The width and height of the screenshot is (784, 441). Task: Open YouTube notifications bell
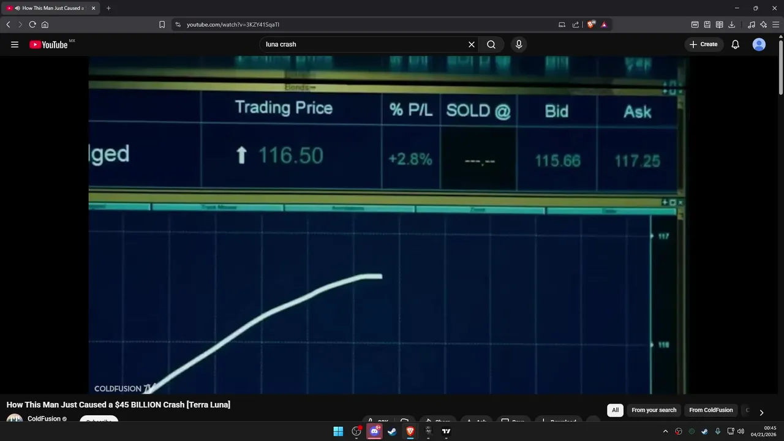(736, 44)
